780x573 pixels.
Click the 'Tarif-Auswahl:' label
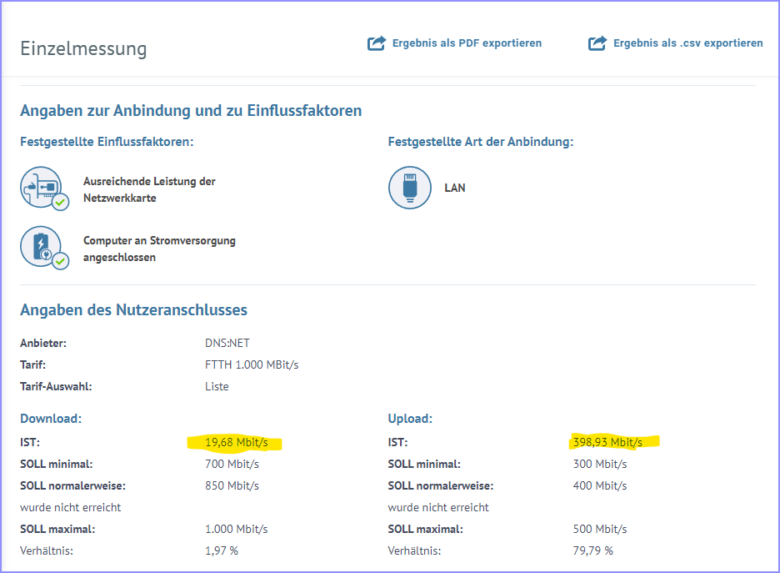[56, 386]
